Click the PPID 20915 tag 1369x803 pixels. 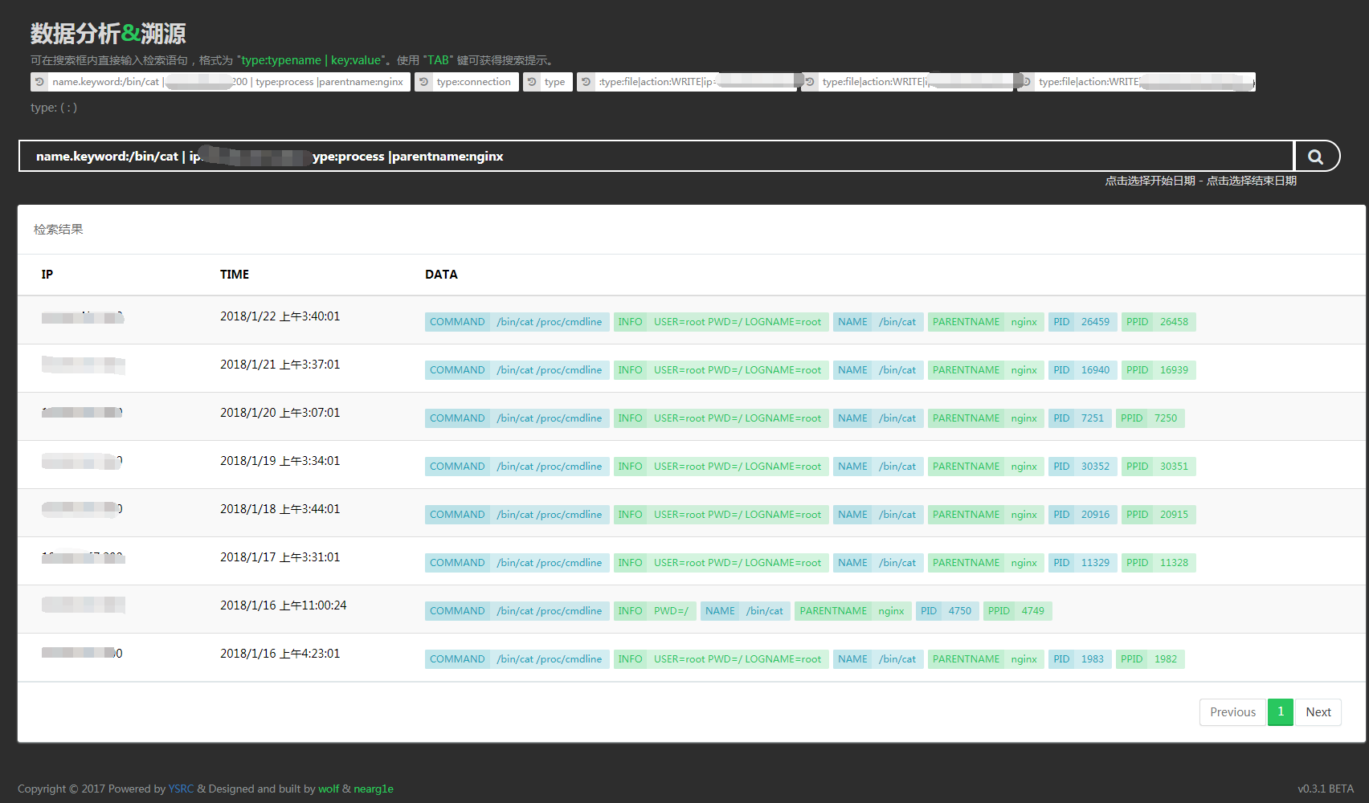click(x=1159, y=515)
